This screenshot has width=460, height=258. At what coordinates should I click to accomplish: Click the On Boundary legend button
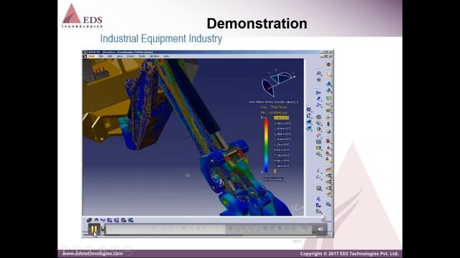click(x=273, y=179)
